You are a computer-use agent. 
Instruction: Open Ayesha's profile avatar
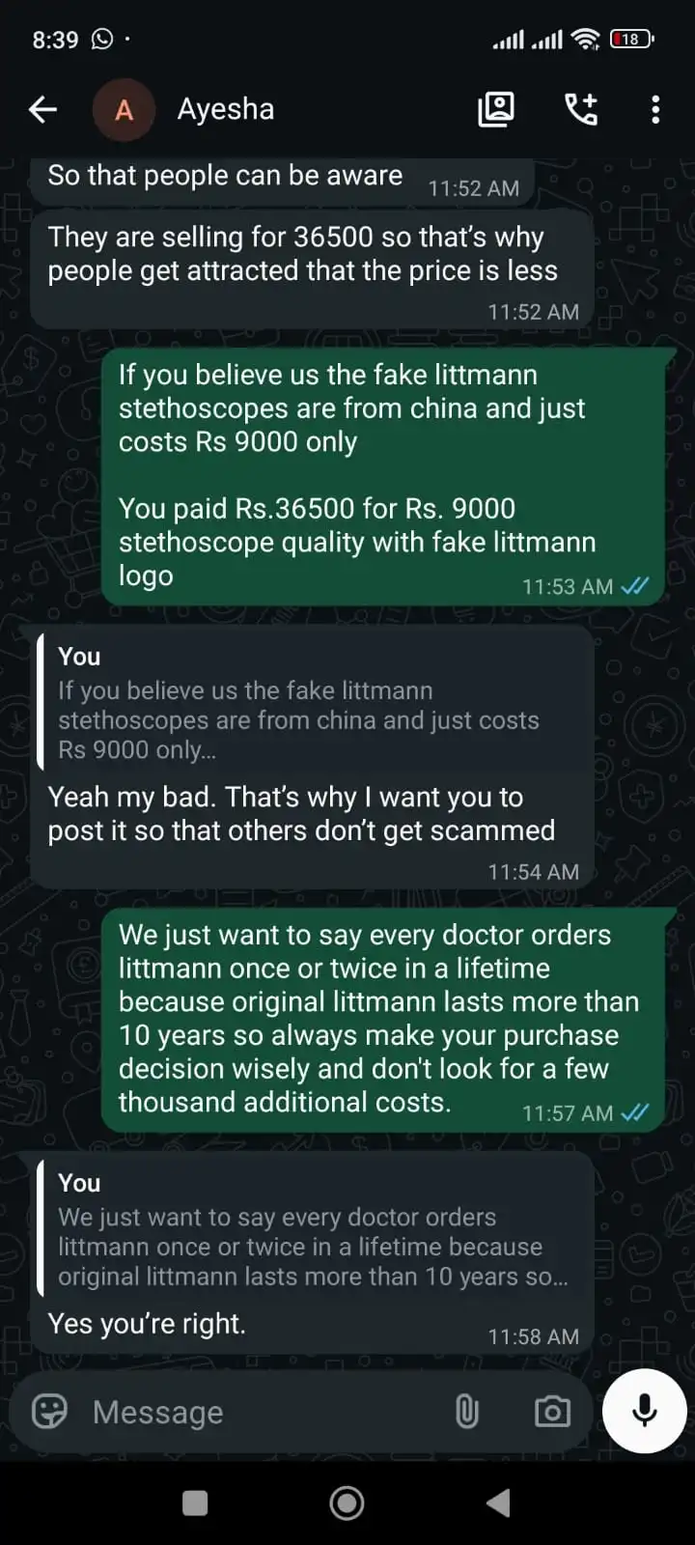[x=124, y=110]
